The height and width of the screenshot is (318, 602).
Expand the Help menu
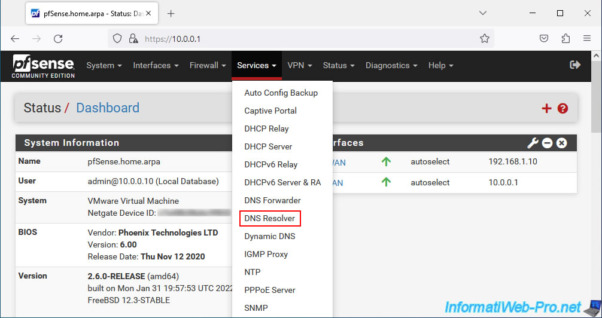coord(441,66)
